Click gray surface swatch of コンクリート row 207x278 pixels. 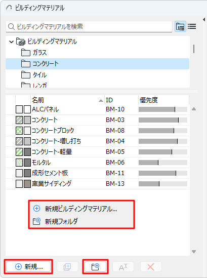(27, 120)
